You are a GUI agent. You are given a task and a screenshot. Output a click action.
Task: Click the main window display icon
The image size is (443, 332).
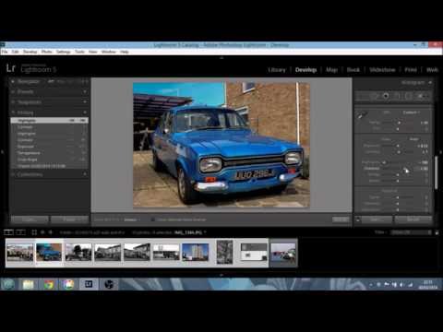pyautogui.click(x=8, y=232)
